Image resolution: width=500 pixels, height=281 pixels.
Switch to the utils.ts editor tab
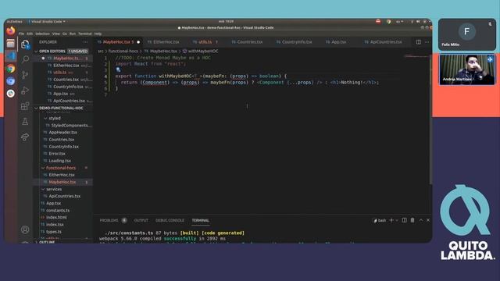click(205, 42)
